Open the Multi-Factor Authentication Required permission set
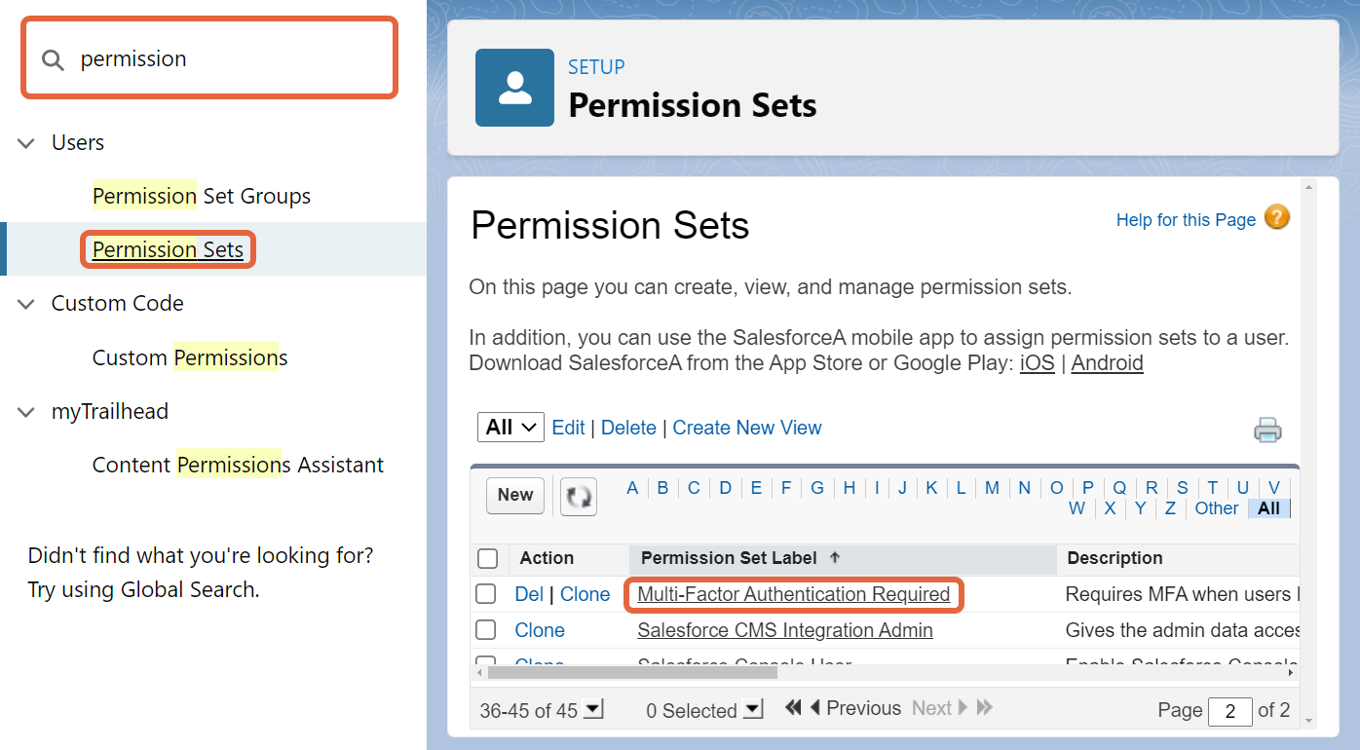Viewport: 1360px width, 750px height. 793,594
